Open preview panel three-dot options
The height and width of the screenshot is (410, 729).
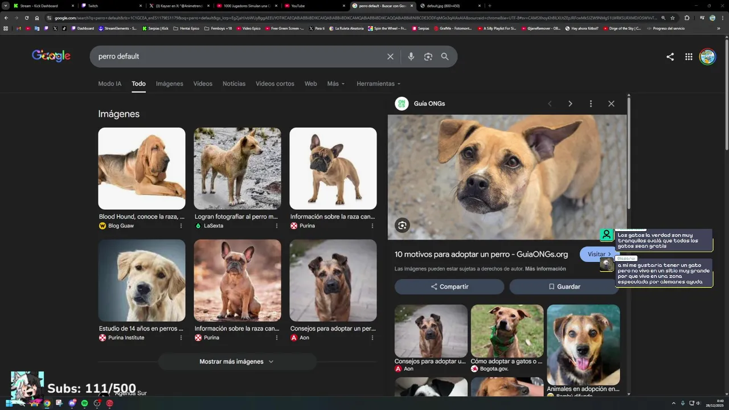[591, 104]
